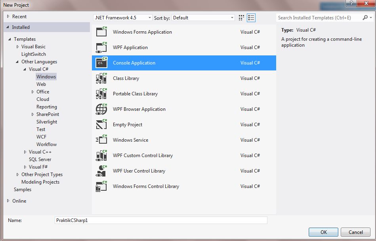Click the project Name input field
Viewport: 376px width, 241px height.
pos(161,220)
